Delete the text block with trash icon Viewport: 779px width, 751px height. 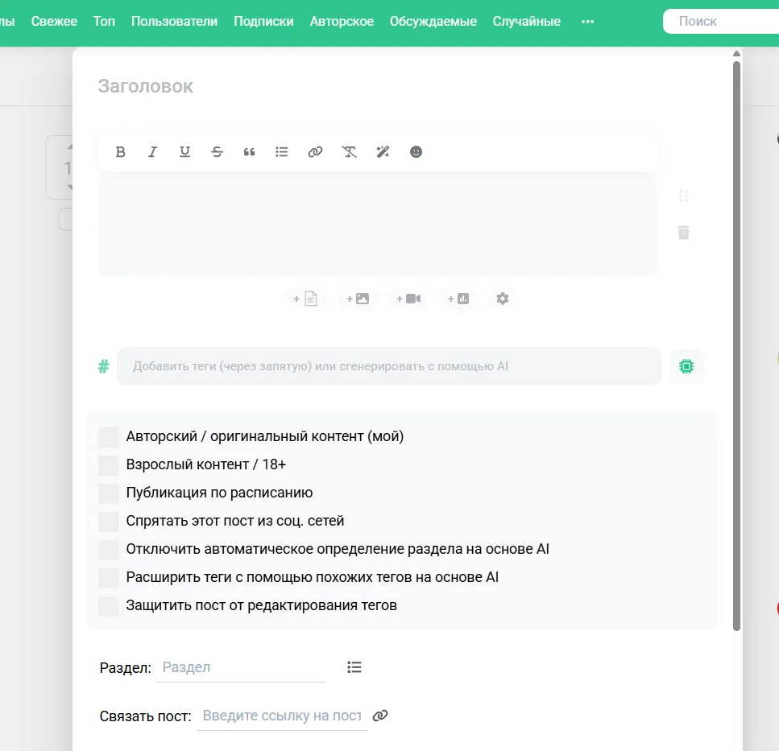click(684, 233)
